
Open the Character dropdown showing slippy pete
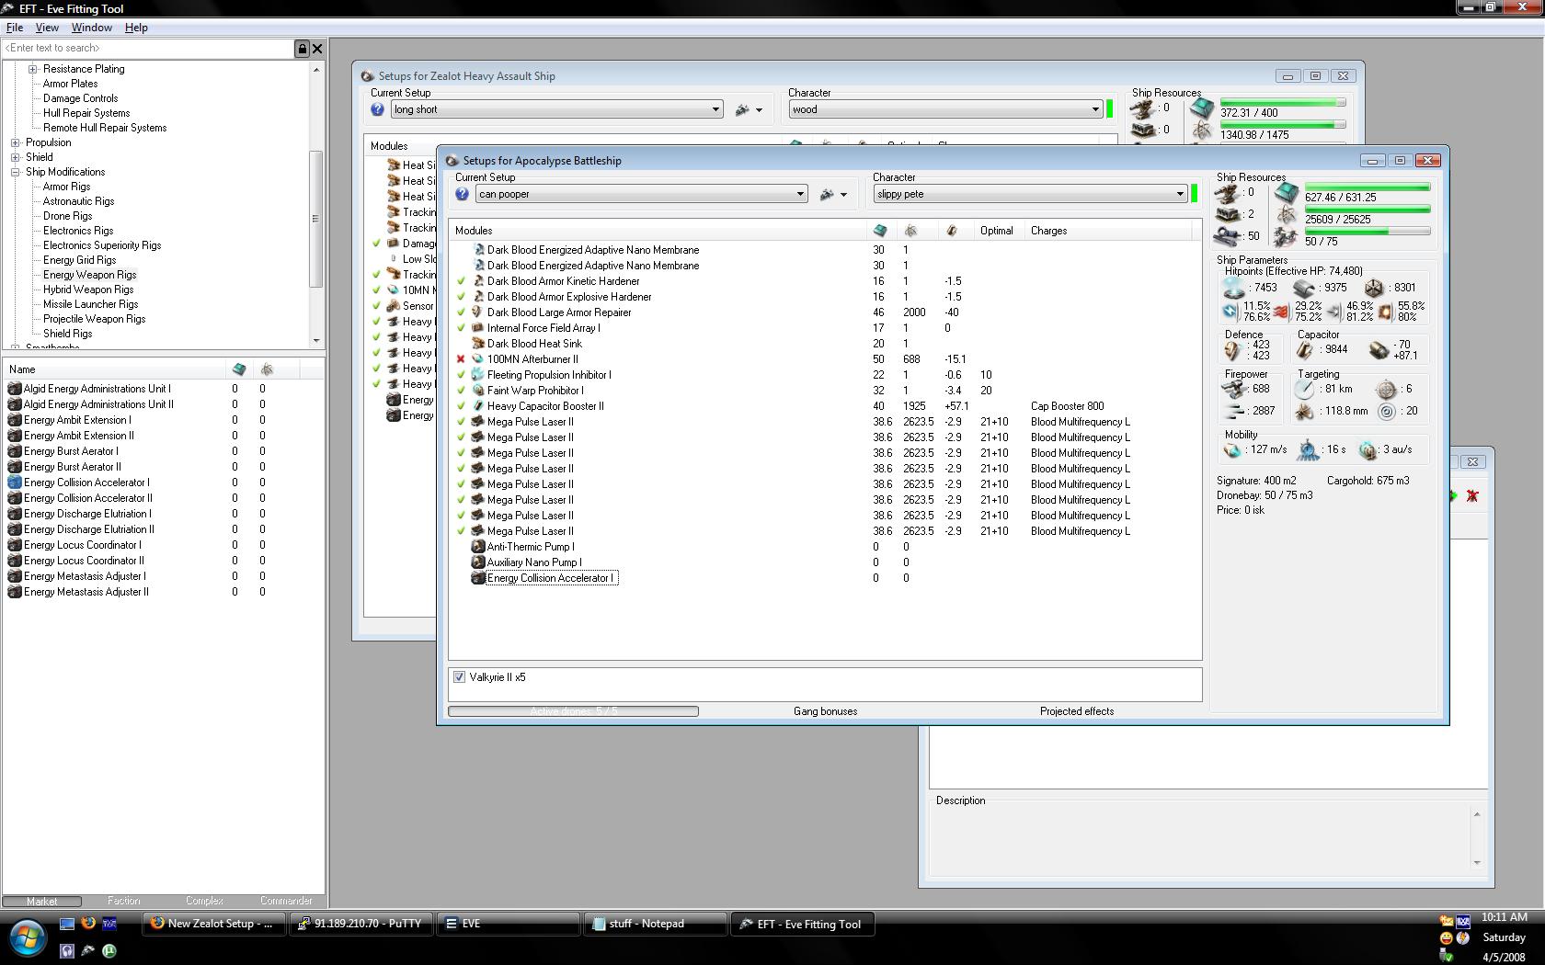coord(1031,194)
